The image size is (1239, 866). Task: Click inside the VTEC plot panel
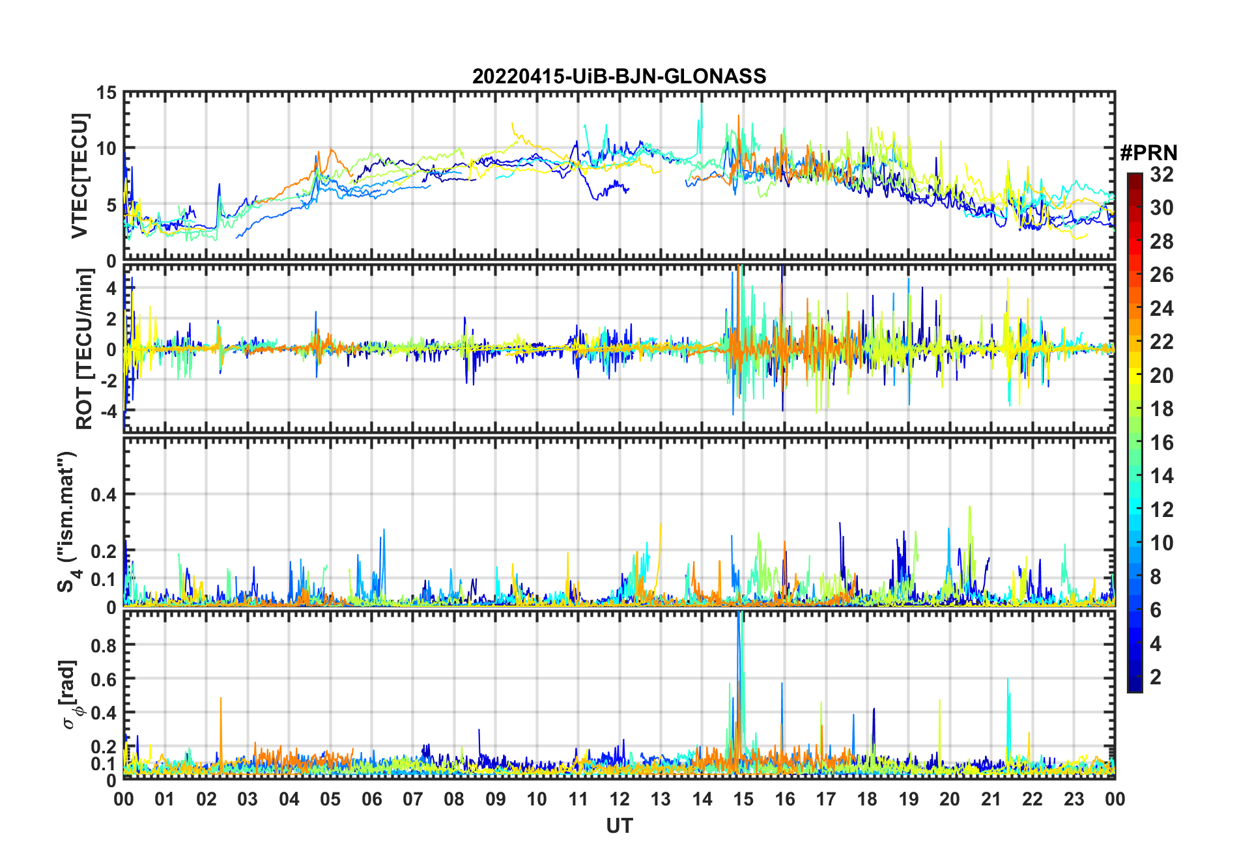[x=619, y=176]
